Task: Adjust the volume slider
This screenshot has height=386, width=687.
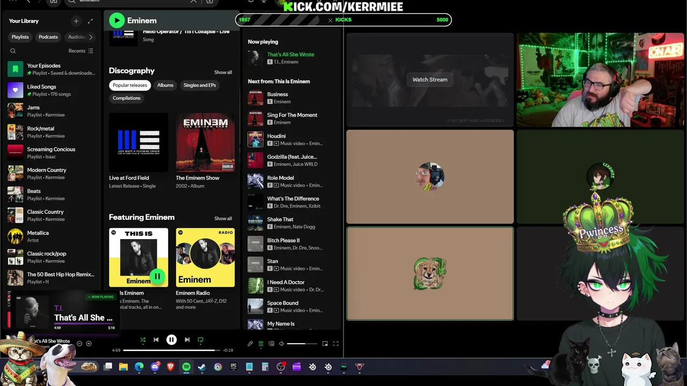Action: pyautogui.click(x=302, y=344)
